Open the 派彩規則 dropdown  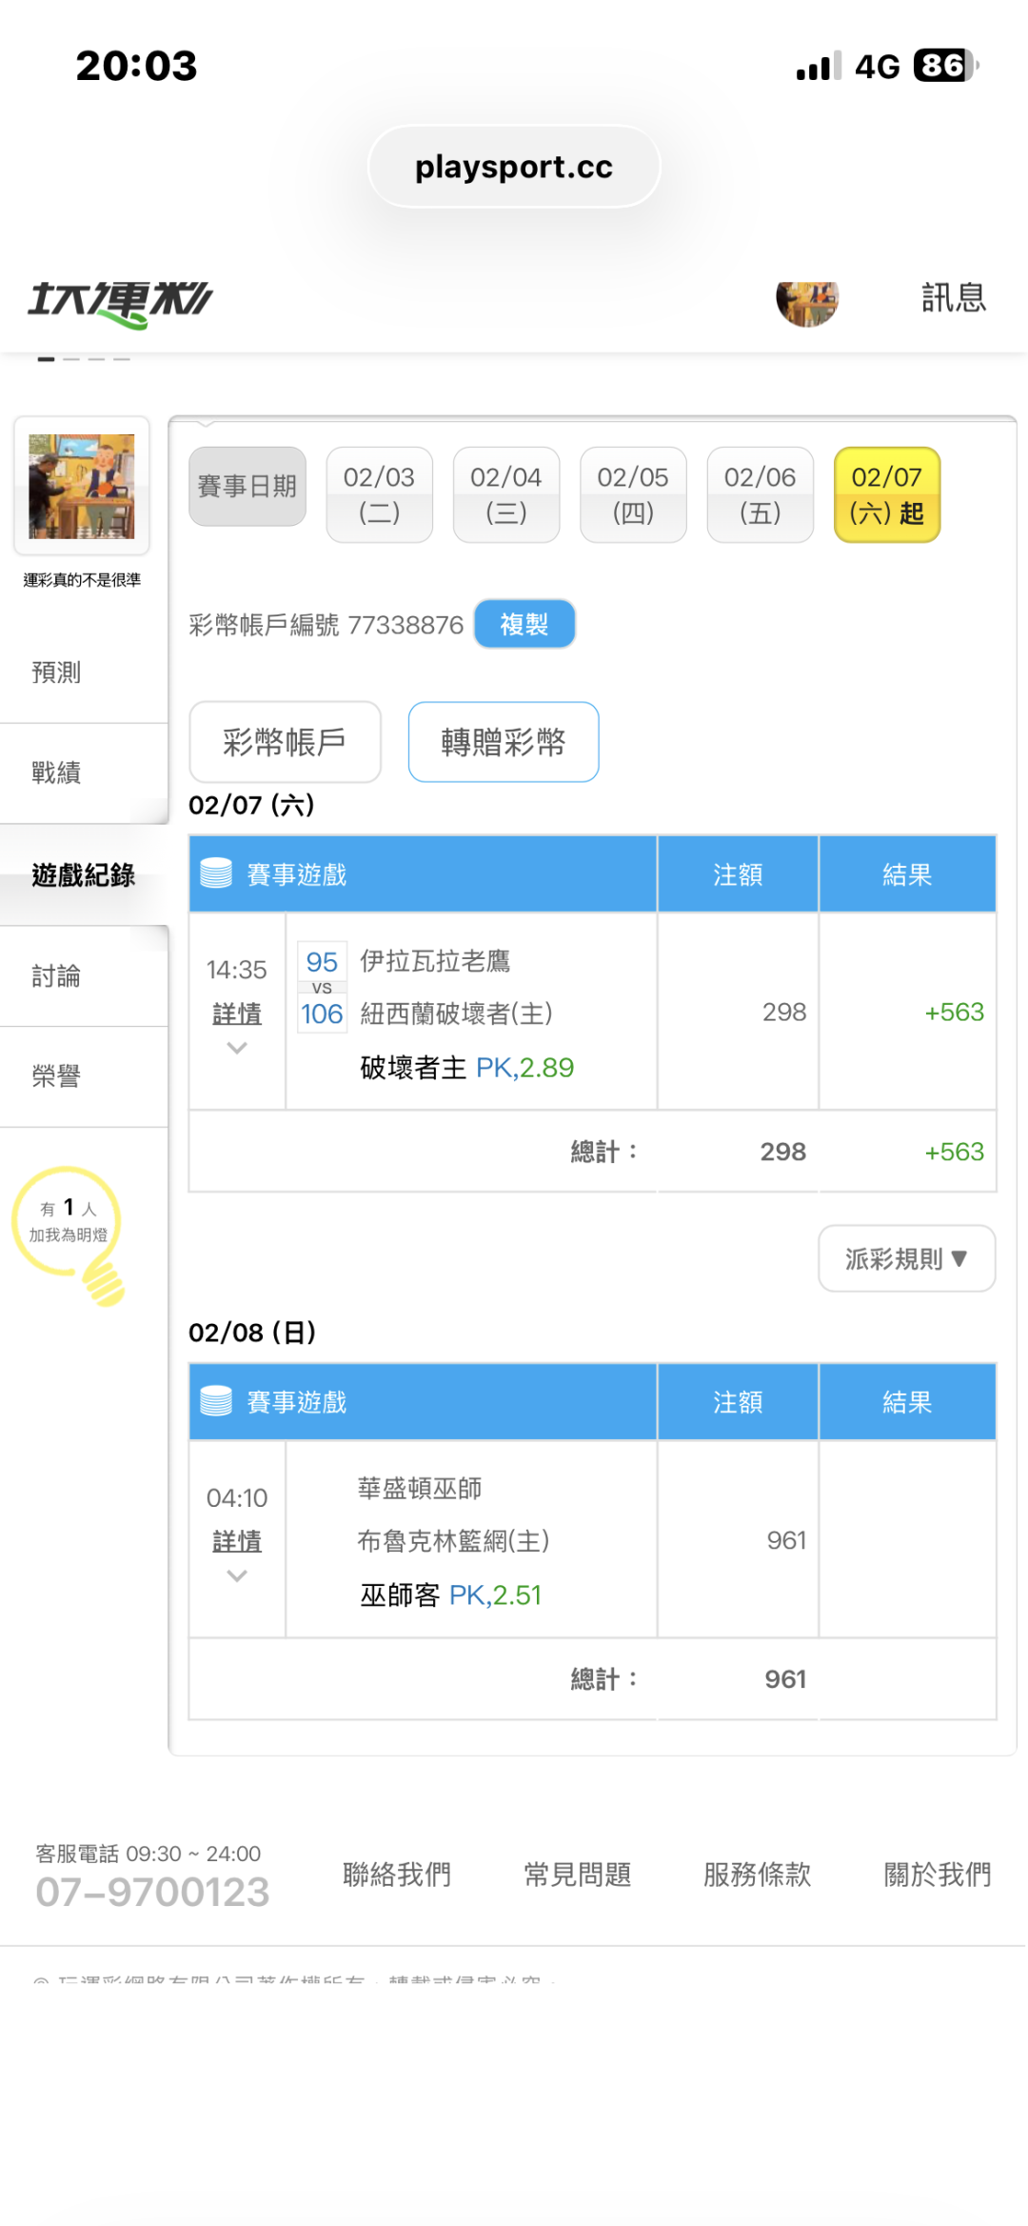click(x=906, y=1258)
